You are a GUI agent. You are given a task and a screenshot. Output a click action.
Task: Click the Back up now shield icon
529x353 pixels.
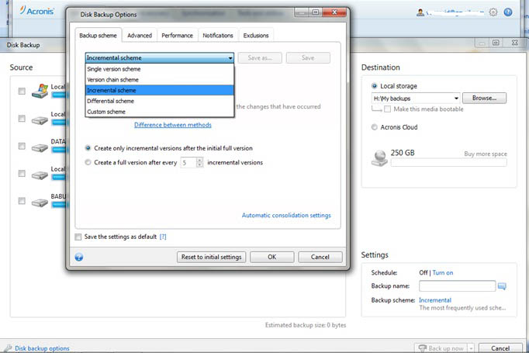[x=422, y=348]
